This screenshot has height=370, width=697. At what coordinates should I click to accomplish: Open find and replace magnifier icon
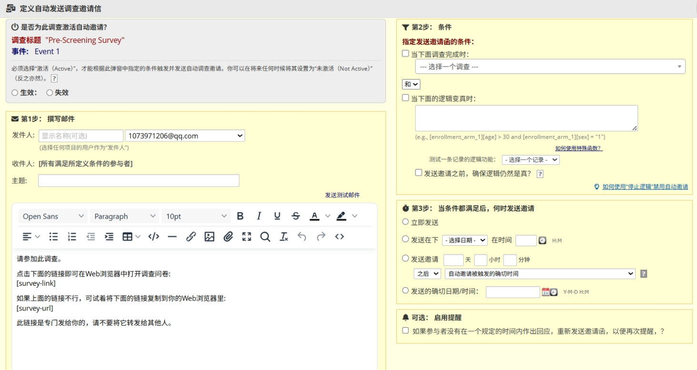tap(265, 237)
